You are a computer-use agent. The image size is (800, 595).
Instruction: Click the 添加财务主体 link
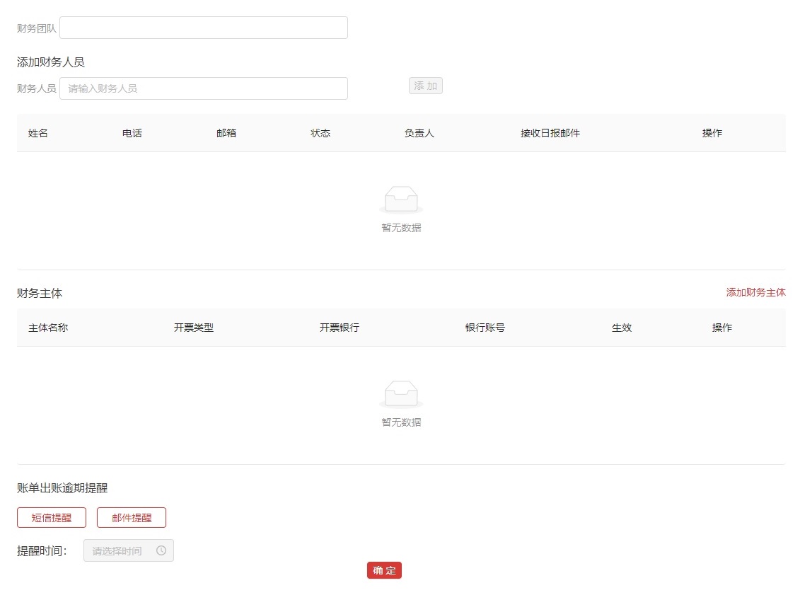pos(755,292)
